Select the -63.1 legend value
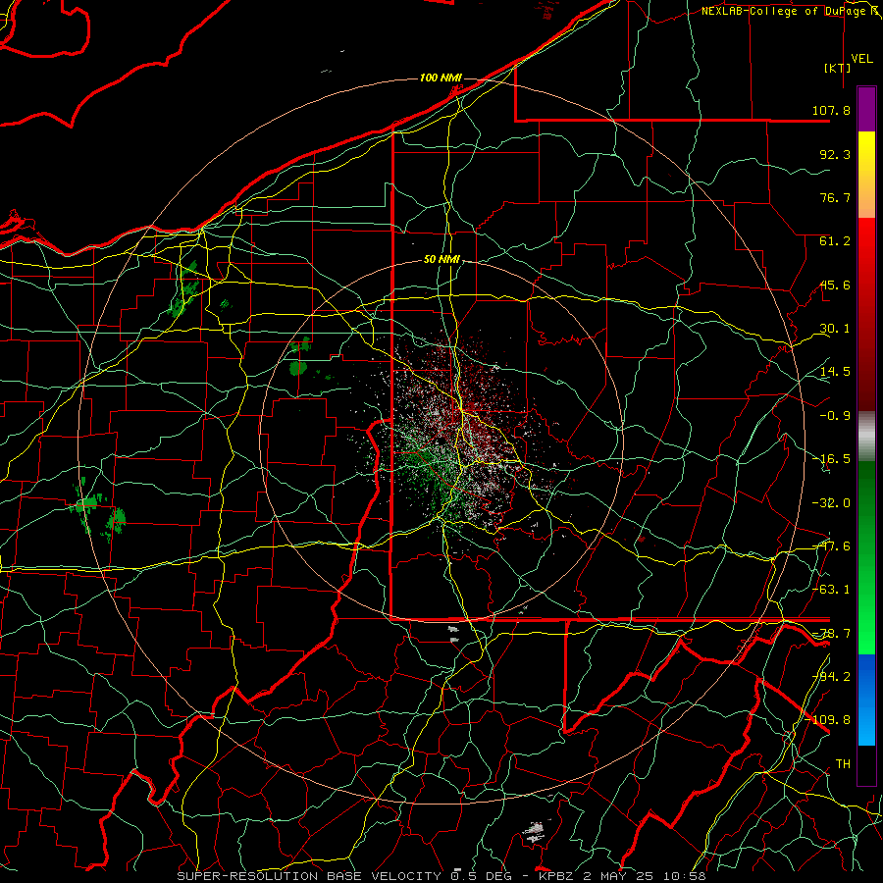 click(831, 590)
